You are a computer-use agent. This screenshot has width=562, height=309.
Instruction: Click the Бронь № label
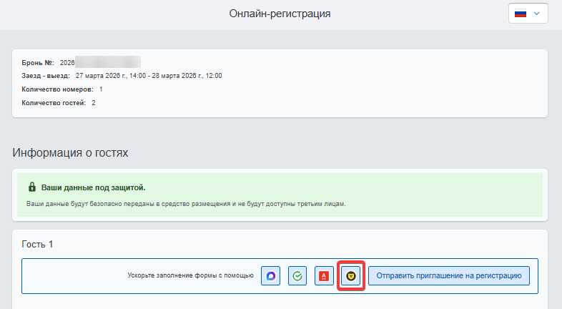click(x=38, y=63)
